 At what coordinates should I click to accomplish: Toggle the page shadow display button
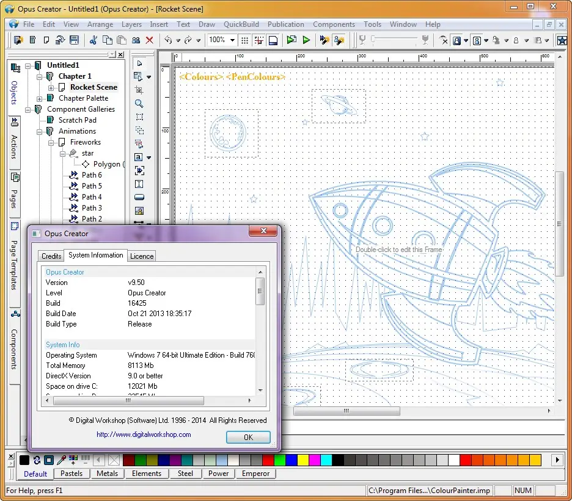(x=273, y=40)
